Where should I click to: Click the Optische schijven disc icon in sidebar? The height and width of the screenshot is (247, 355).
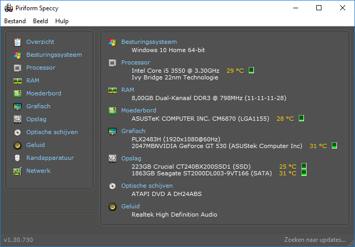coord(18,133)
